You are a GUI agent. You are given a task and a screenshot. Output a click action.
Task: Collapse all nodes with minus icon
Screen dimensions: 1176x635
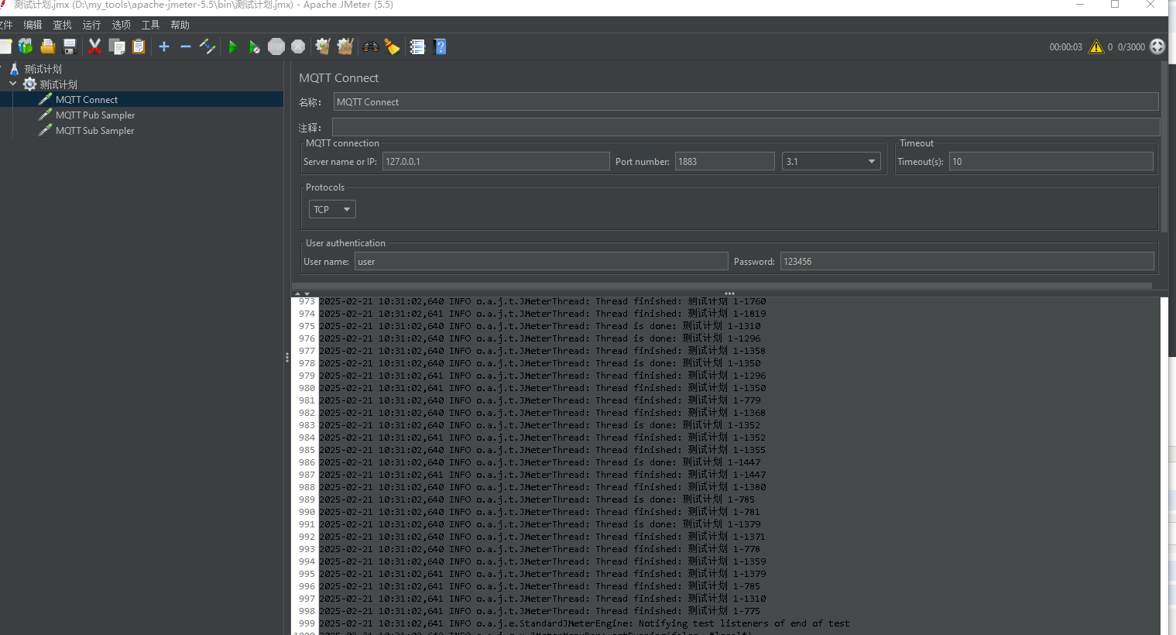tap(186, 46)
